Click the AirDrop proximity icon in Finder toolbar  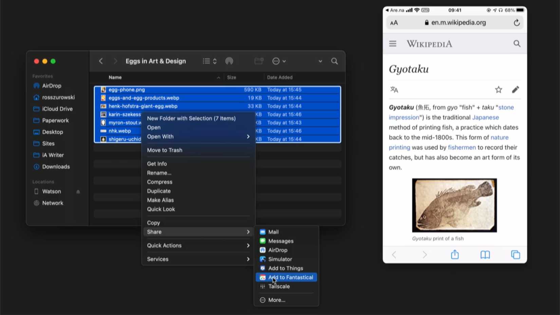[x=229, y=61]
